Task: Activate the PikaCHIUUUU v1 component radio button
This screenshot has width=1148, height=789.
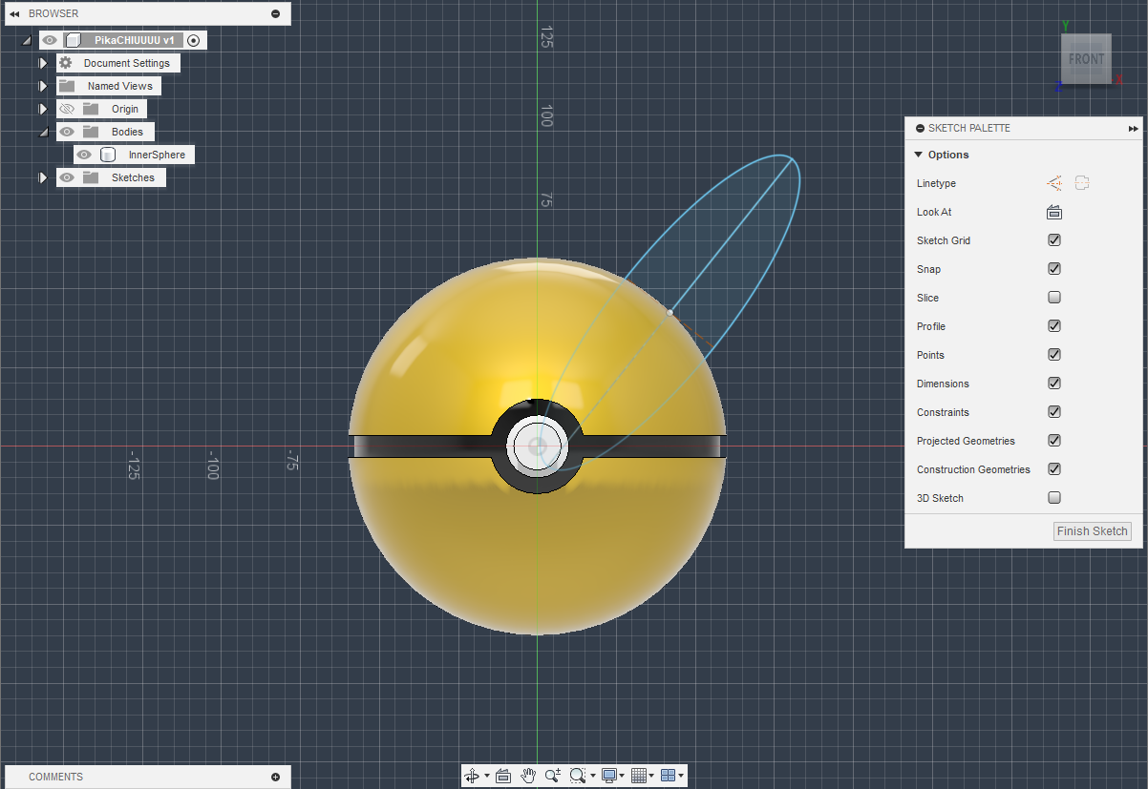Action: click(x=194, y=40)
